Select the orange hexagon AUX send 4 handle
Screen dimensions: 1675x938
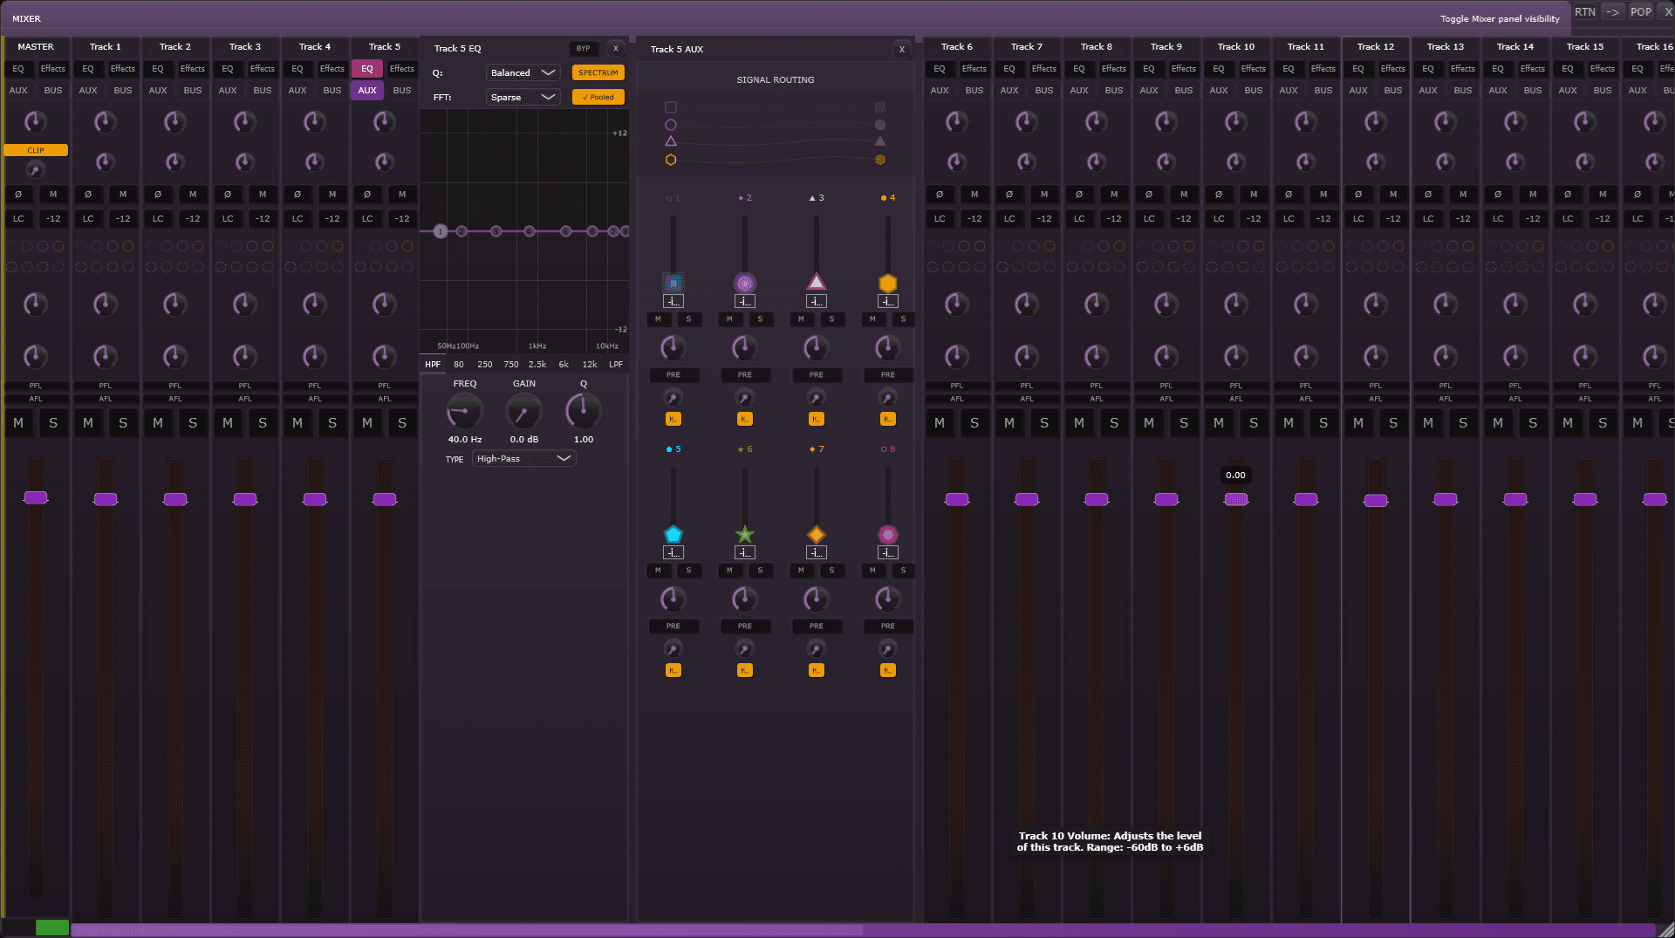(x=887, y=283)
